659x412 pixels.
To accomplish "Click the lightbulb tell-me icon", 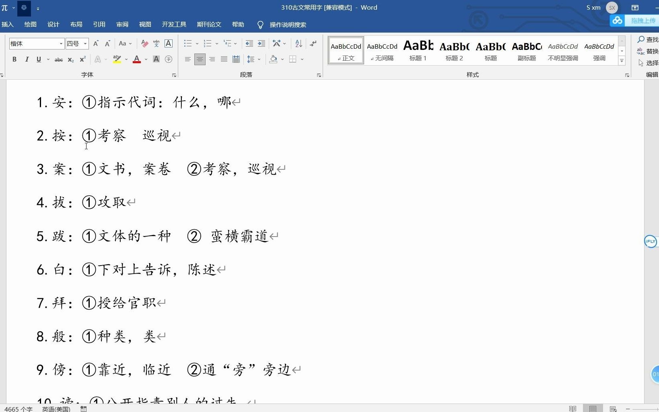I will 260,25.
